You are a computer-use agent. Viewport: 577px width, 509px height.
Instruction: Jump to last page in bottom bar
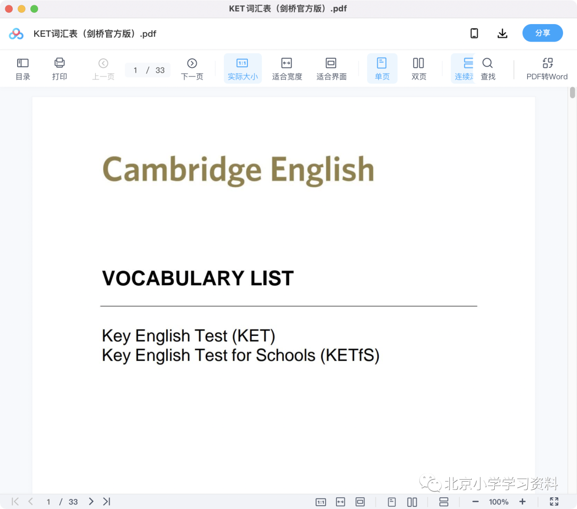(x=107, y=502)
